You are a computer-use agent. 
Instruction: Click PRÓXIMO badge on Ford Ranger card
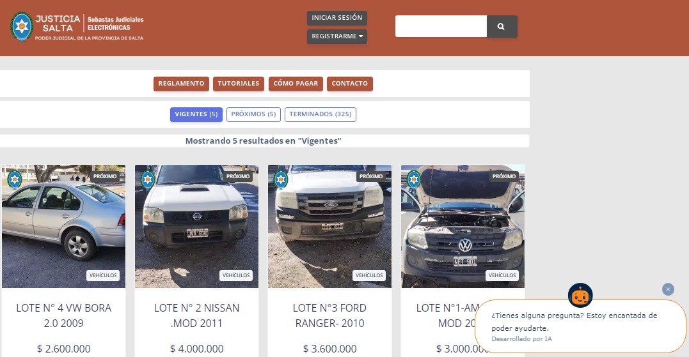coord(371,176)
